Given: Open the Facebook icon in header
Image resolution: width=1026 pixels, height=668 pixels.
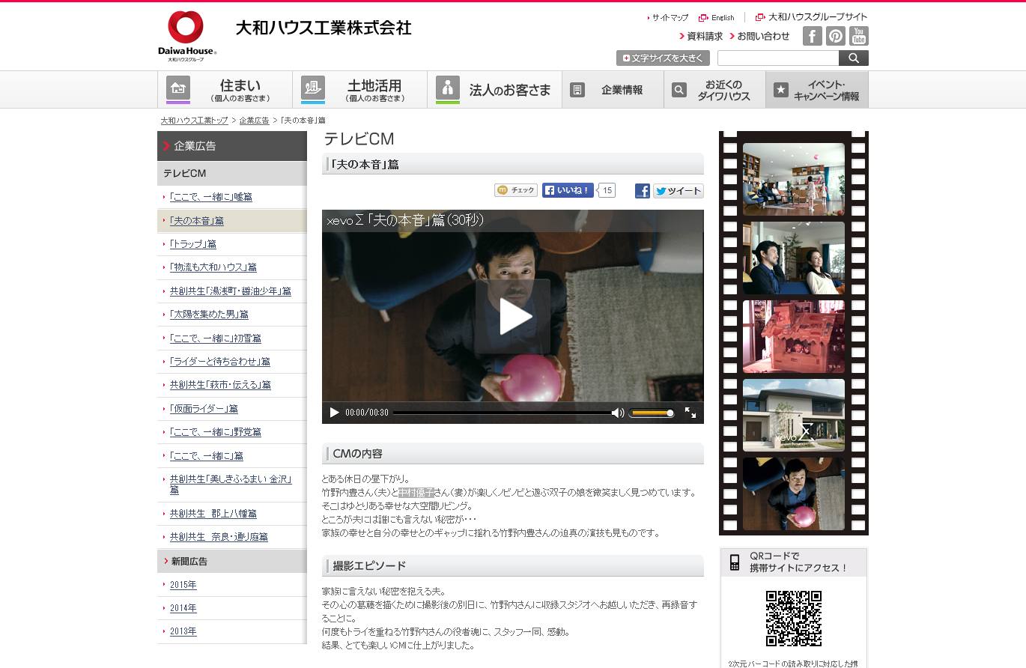Looking at the screenshot, I should pyautogui.click(x=813, y=36).
